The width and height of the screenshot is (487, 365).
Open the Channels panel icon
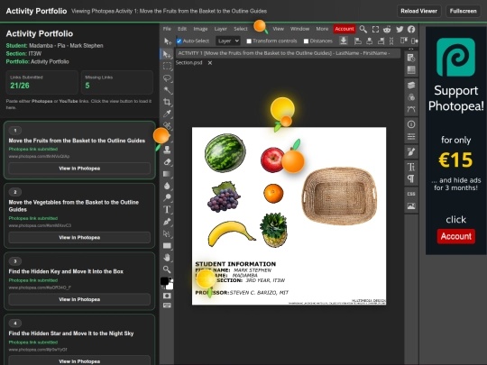coord(411,97)
